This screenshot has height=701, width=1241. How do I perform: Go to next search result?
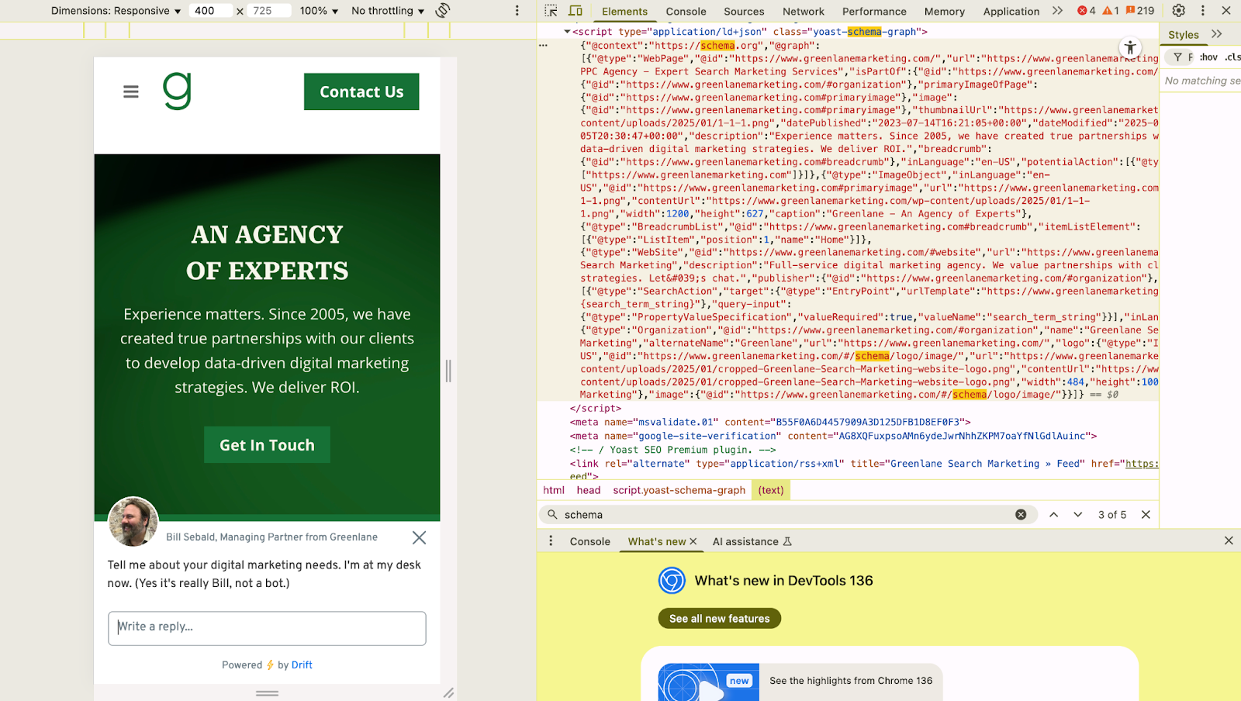pos(1078,515)
